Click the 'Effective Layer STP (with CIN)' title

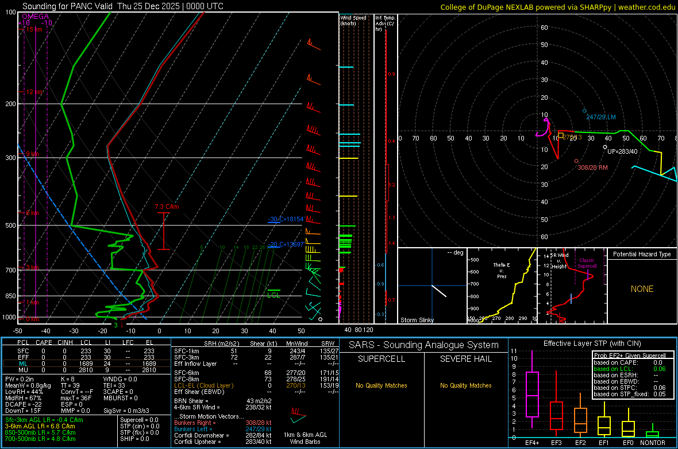(x=592, y=343)
